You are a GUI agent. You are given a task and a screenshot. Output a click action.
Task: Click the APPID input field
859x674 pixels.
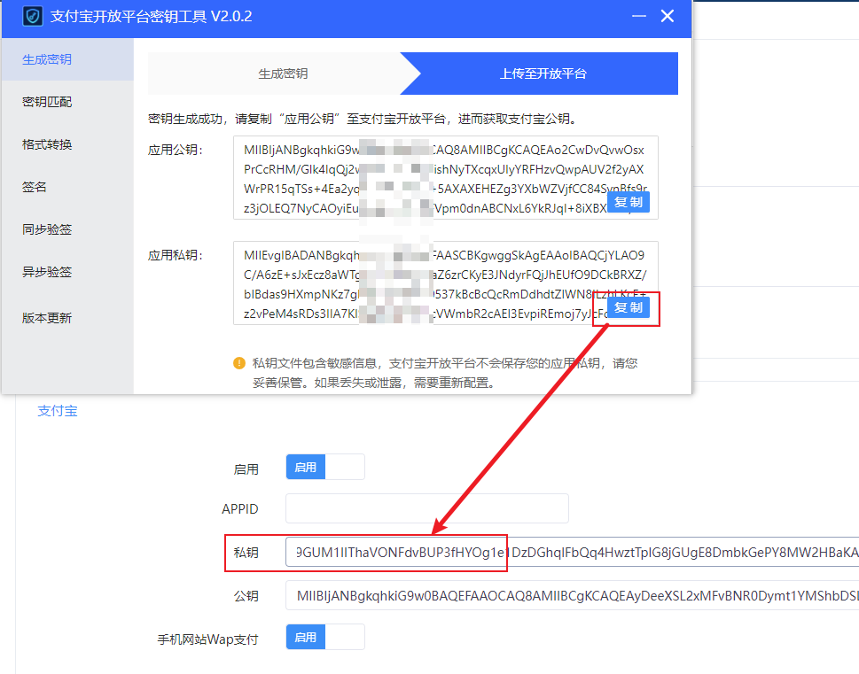[426, 508]
